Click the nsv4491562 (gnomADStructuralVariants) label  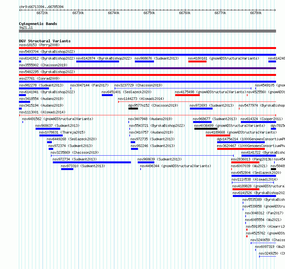tap(58, 119)
